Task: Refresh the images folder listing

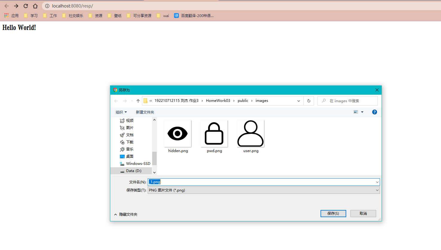Action: 309,101
